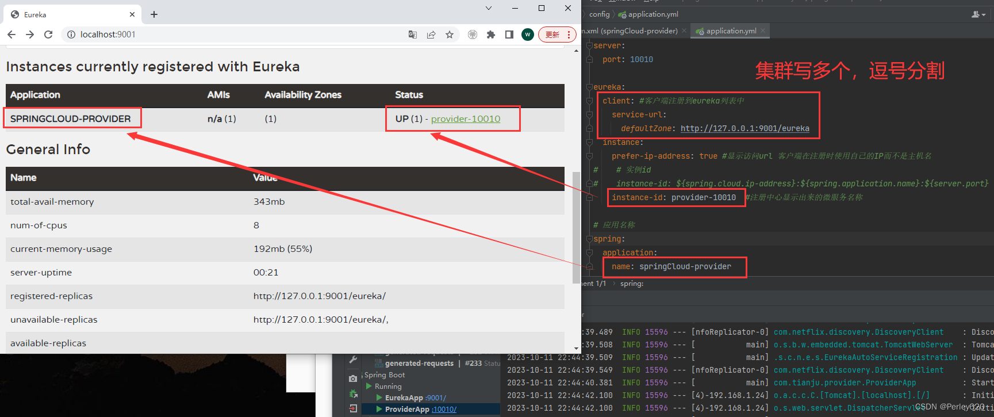Collapse the service-url: fold marker
This screenshot has width=994, height=417.
pos(589,114)
